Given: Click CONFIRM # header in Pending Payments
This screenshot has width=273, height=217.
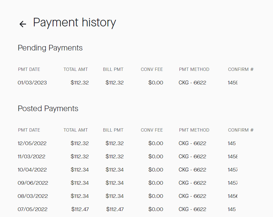Looking at the screenshot, I should pos(241,69).
